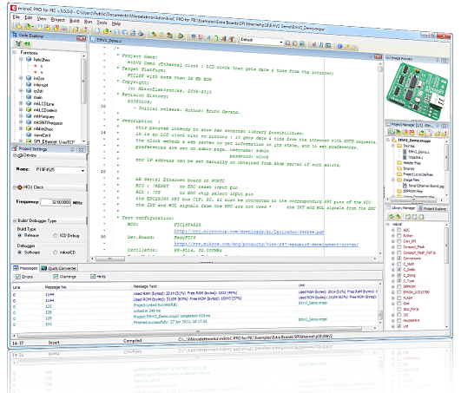Click the blue A font icon
The height and width of the screenshot is (393, 461).
point(208,37)
